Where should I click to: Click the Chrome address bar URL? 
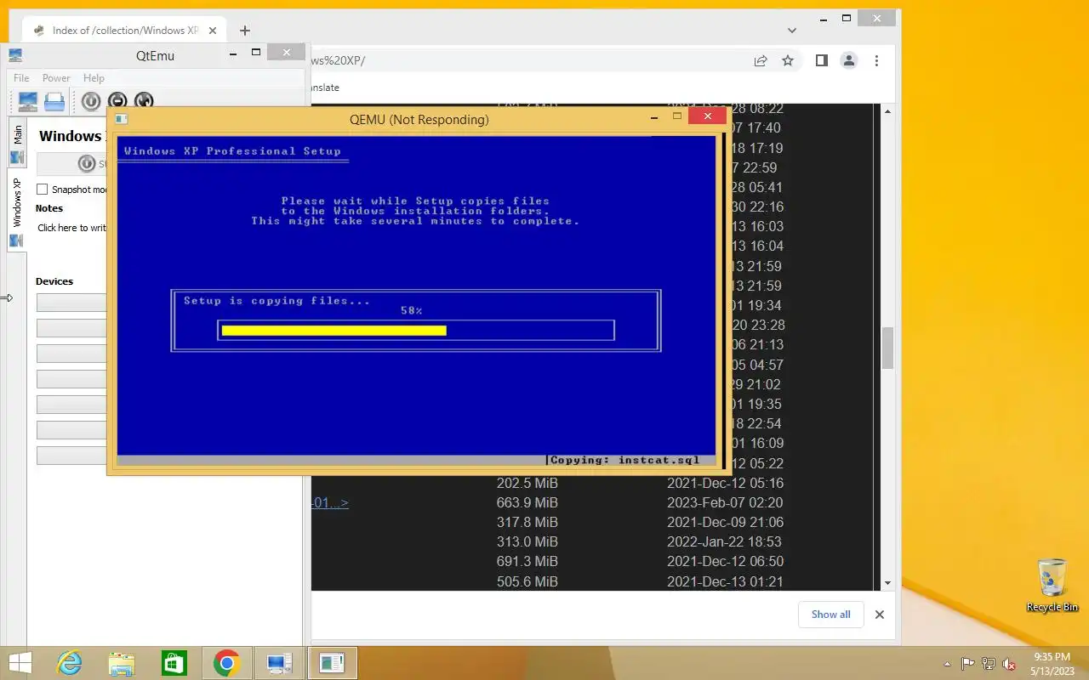[338, 60]
